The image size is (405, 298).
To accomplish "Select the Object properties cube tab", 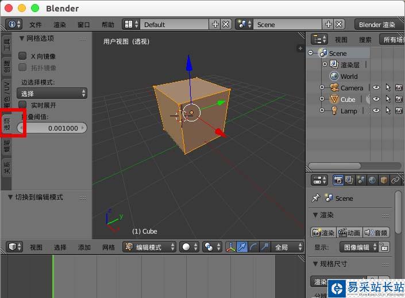I will click(x=384, y=180).
